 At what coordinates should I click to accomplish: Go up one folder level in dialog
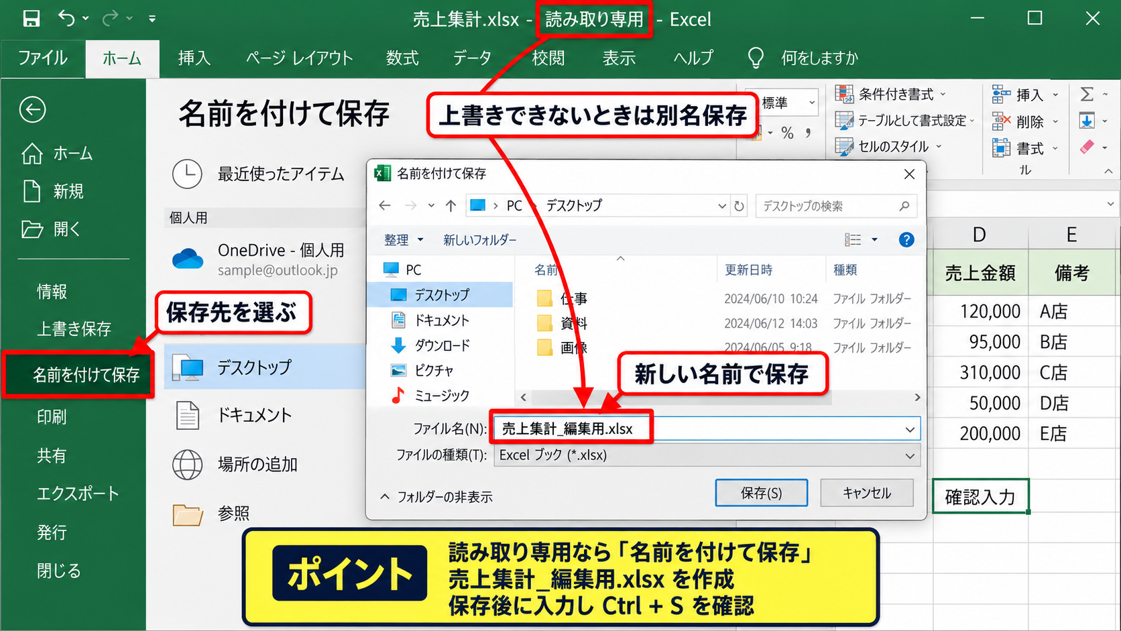coord(451,206)
